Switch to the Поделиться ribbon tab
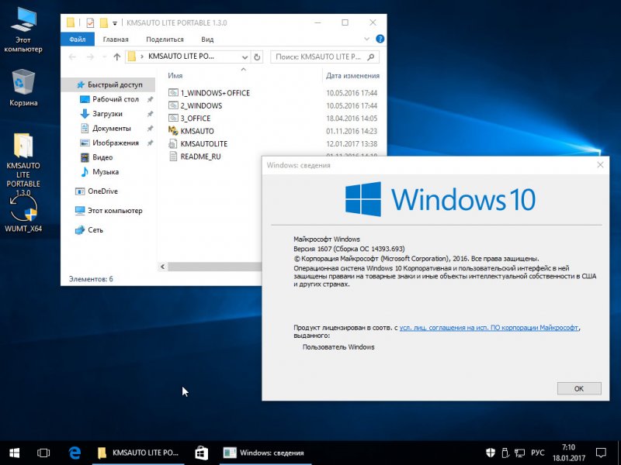The image size is (621, 465). click(x=165, y=40)
